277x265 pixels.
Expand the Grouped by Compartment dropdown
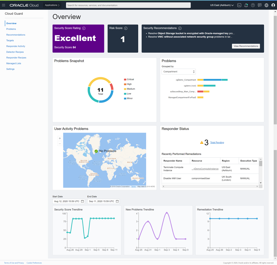tap(179, 72)
